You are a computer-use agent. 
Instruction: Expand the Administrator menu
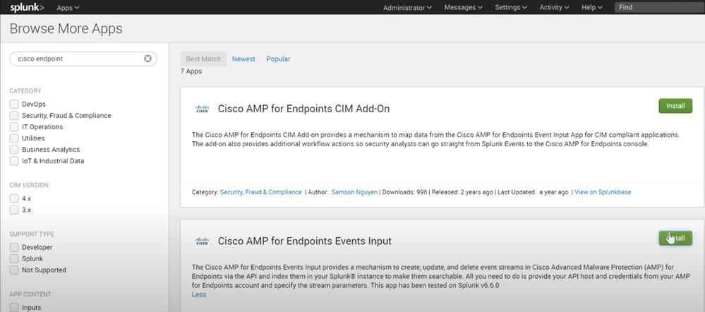click(407, 7)
